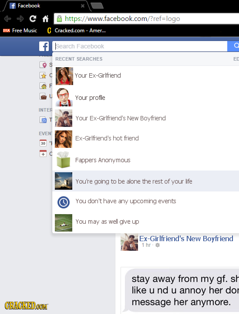Viewport: 239px width, 314px height.
Task: Click the sidebar briefcase icon
Action: [x=43, y=96]
